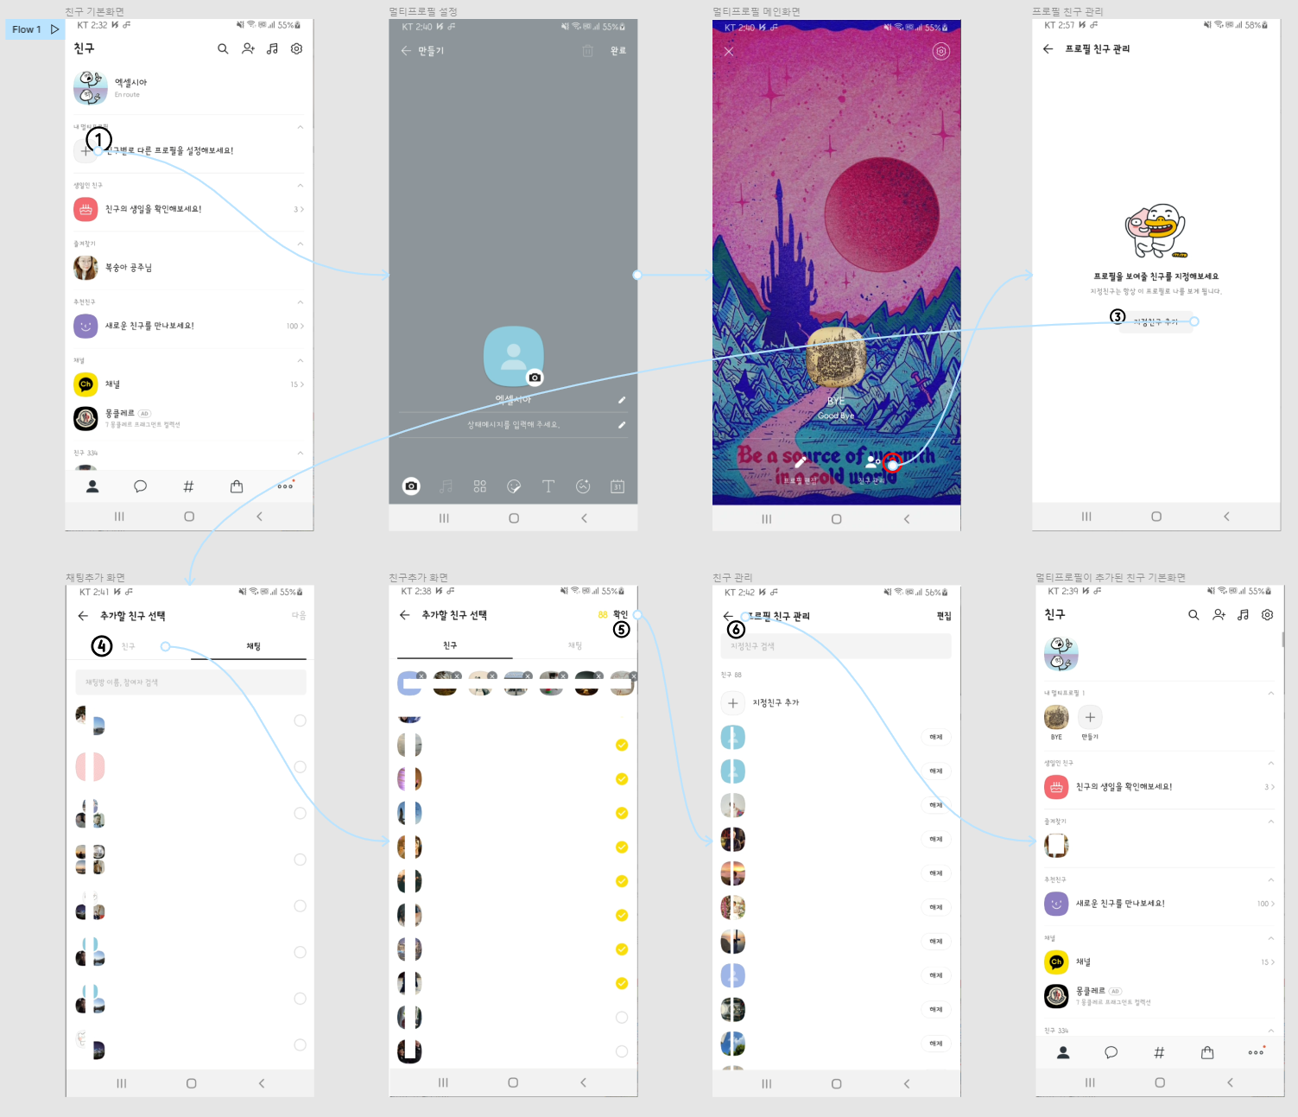Tap trash icon in 만들기 header
The width and height of the screenshot is (1298, 1117).
click(x=587, y=51)
